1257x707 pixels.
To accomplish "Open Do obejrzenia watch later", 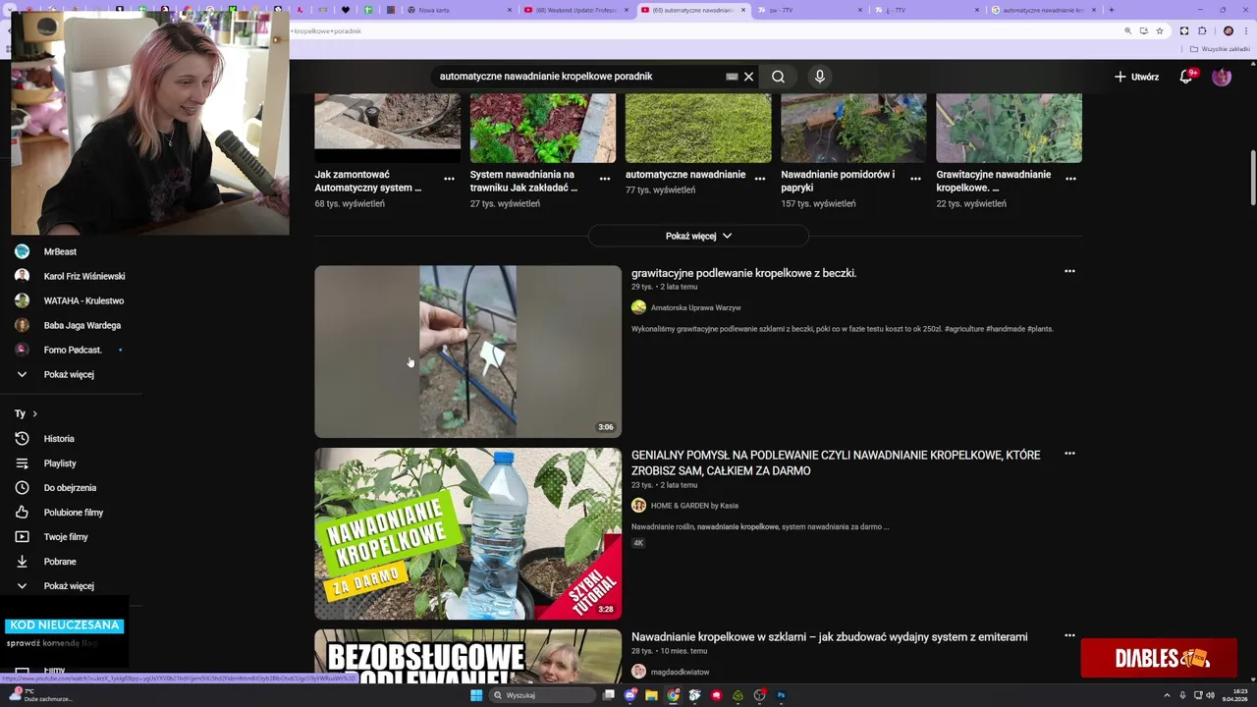I will click(70, 488).
